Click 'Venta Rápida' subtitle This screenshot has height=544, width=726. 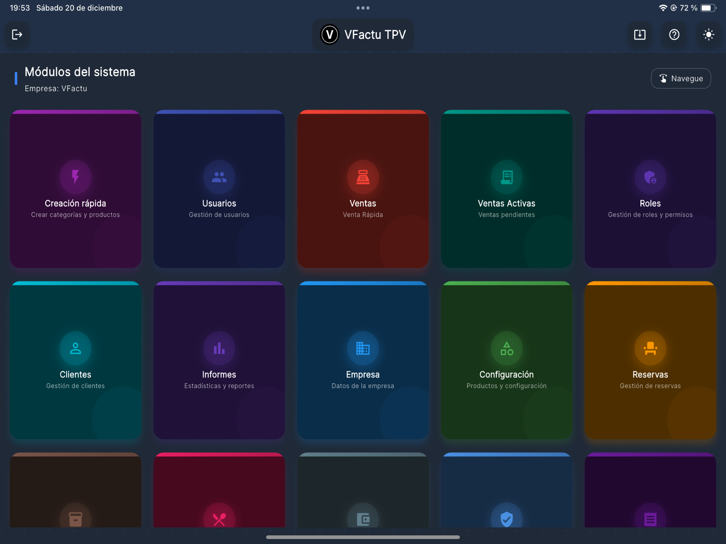pos(363,215)
